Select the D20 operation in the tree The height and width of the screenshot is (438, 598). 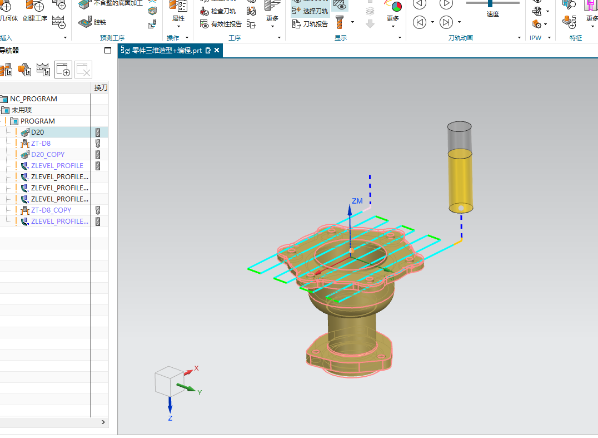point(37,132)
